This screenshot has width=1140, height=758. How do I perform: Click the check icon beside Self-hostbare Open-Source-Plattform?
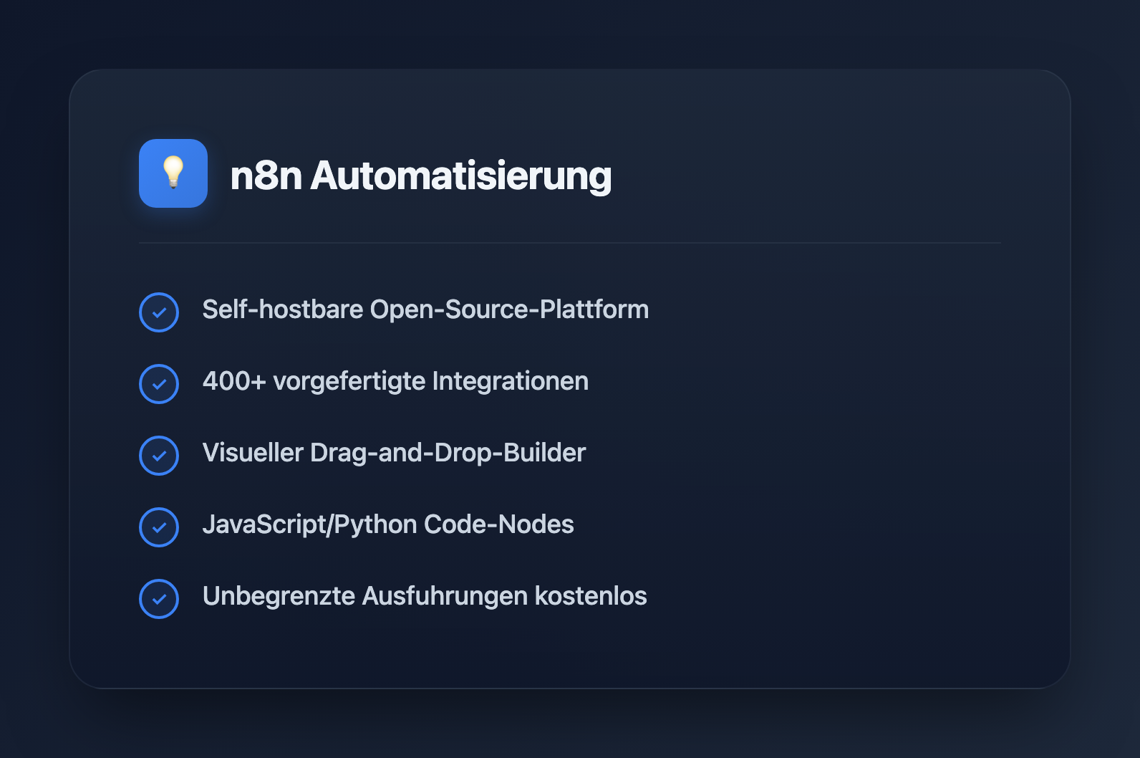tap(159, 312)
